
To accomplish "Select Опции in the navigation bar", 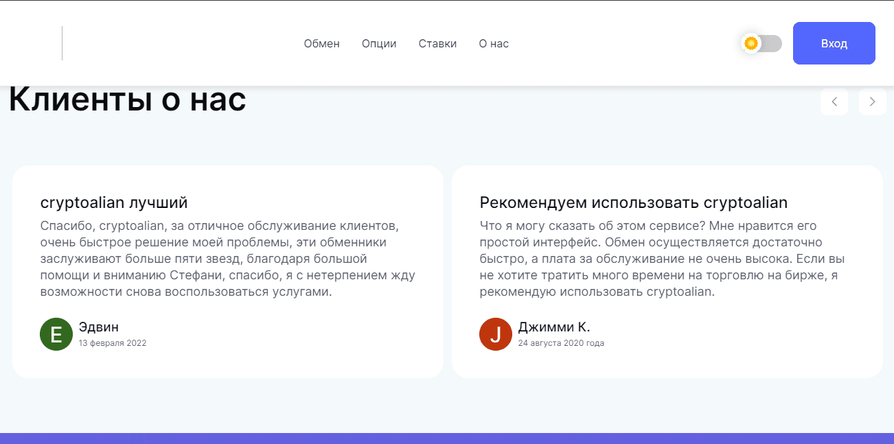I will (x=378, y=43).
